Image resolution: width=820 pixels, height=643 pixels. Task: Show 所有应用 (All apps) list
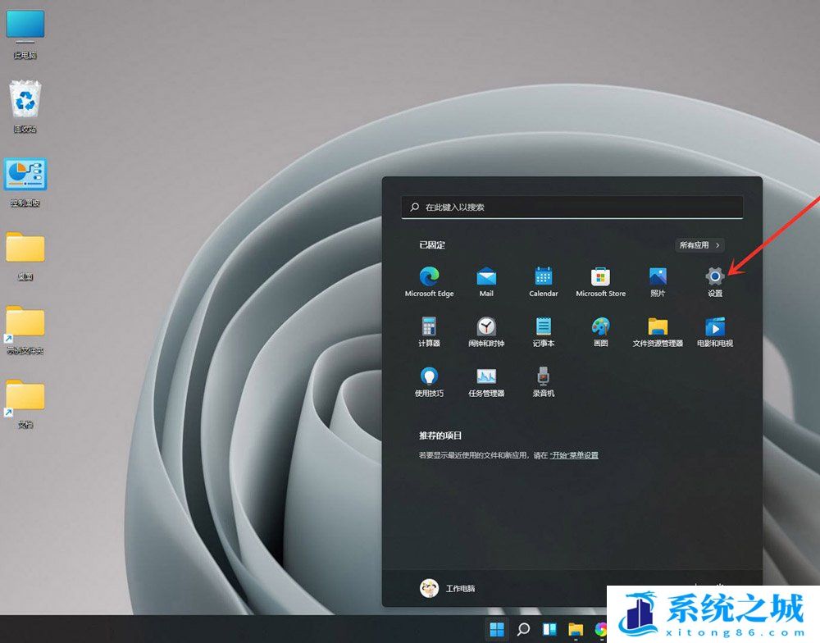(x=699, y=245)
